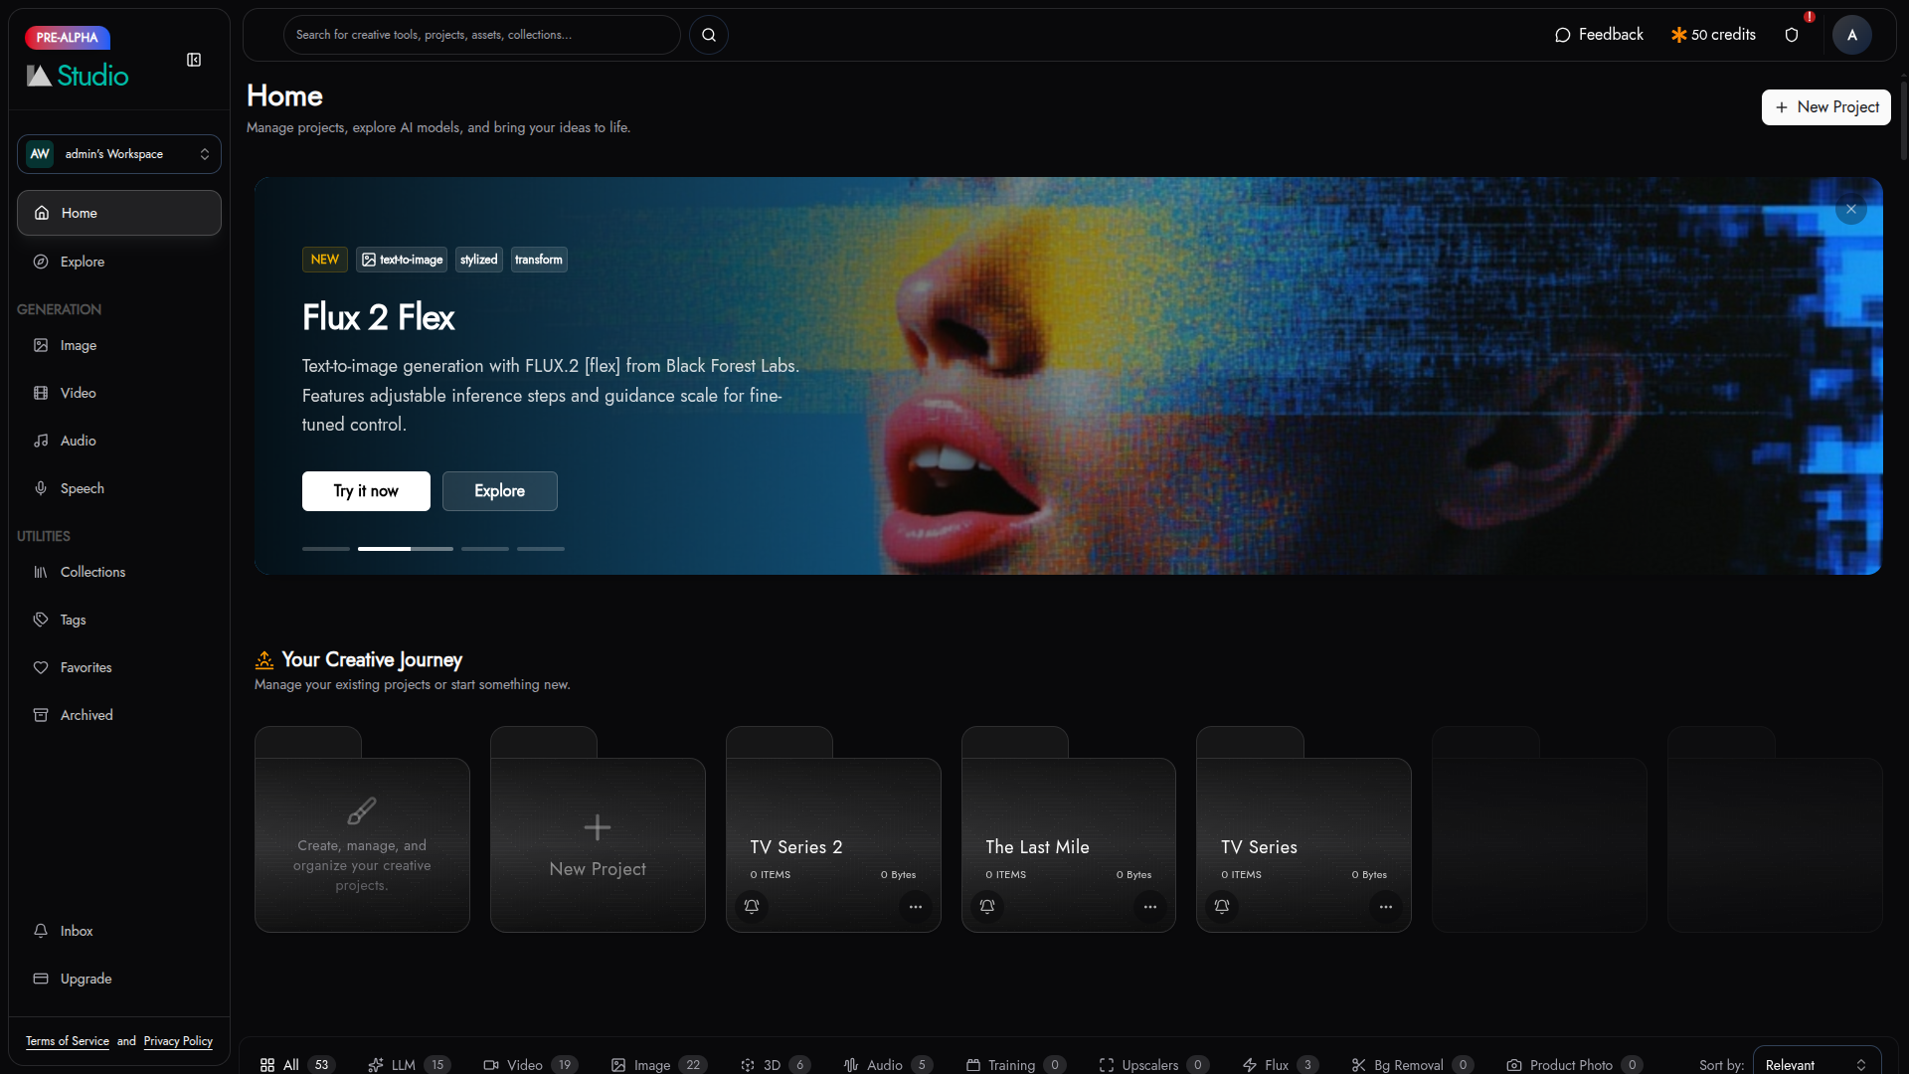This screenshot has height=1074, width=1909.
Task: Click the New Project button top right
Action: click(x=1825, y=107)
